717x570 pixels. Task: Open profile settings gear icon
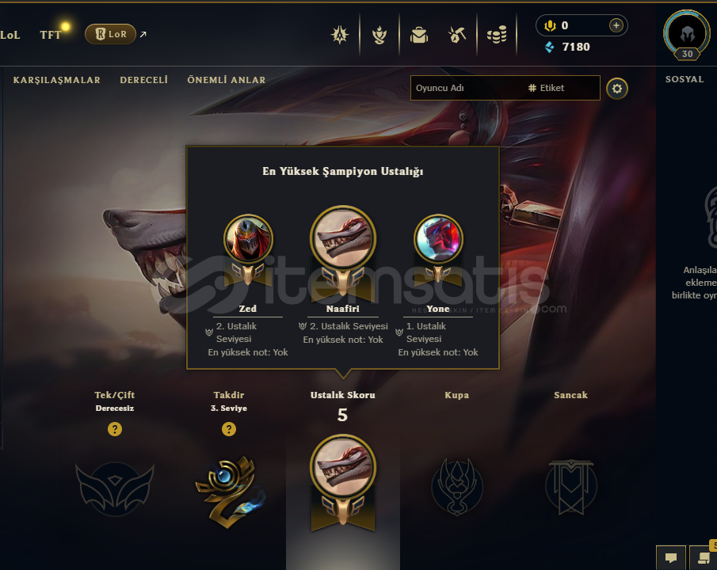(x=617, y=88)
